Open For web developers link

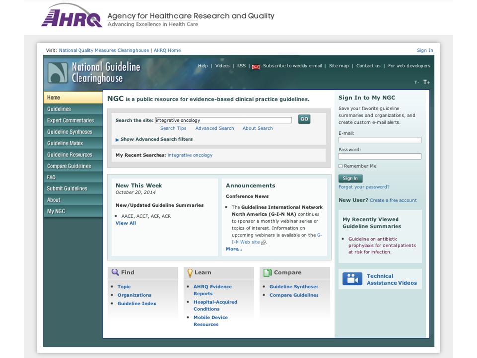[x=409, y=66]
